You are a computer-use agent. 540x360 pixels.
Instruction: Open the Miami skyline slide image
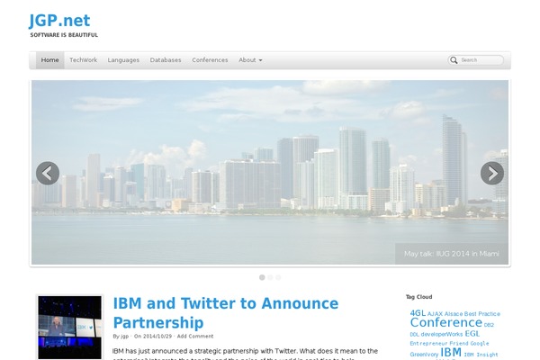pyautogui.click(x=270, y=172)
